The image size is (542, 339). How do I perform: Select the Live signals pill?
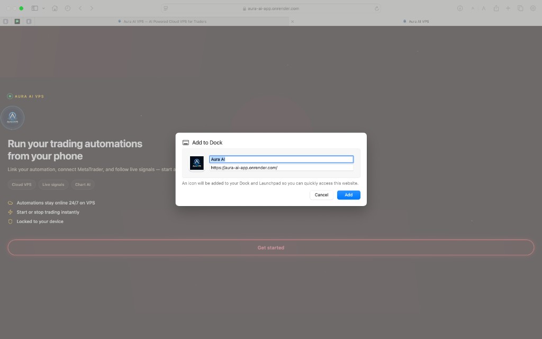pos(53,185)
